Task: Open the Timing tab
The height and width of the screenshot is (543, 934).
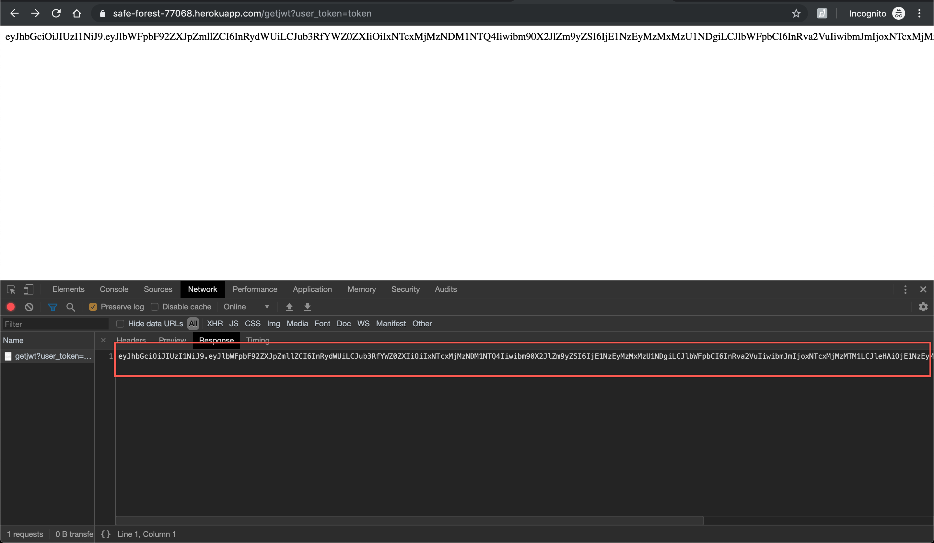Action: (258, 340)
